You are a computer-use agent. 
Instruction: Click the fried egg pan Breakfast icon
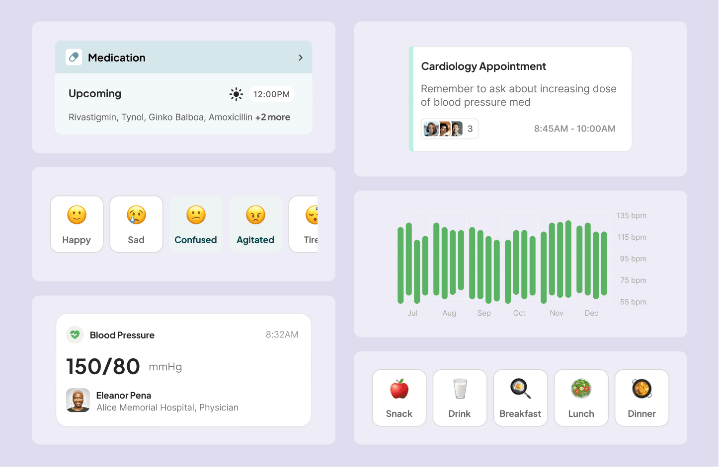(521, 389)
